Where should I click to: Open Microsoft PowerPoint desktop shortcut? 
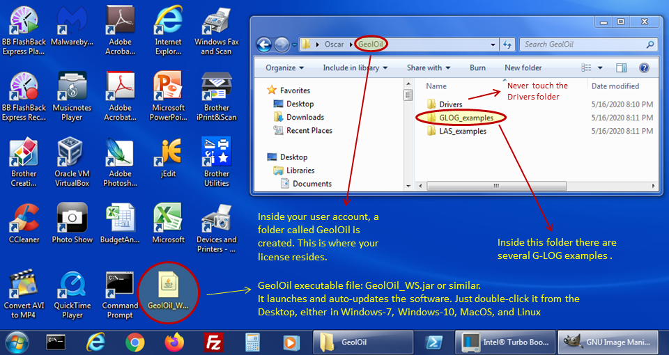coord(168,97)
